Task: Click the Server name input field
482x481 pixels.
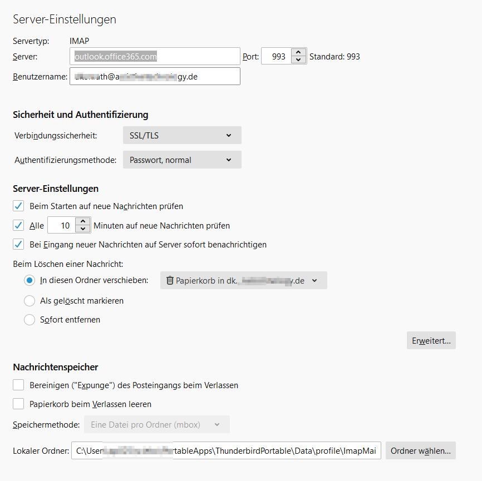Action: point(156,57)
